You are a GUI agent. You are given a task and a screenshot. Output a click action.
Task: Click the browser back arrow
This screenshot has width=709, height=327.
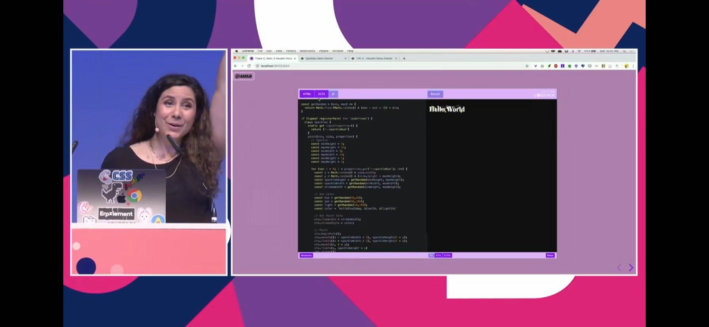click(x=235, y=66)
